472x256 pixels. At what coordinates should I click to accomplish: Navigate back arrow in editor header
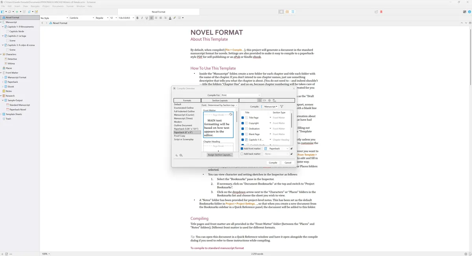[x=42, y=23]
